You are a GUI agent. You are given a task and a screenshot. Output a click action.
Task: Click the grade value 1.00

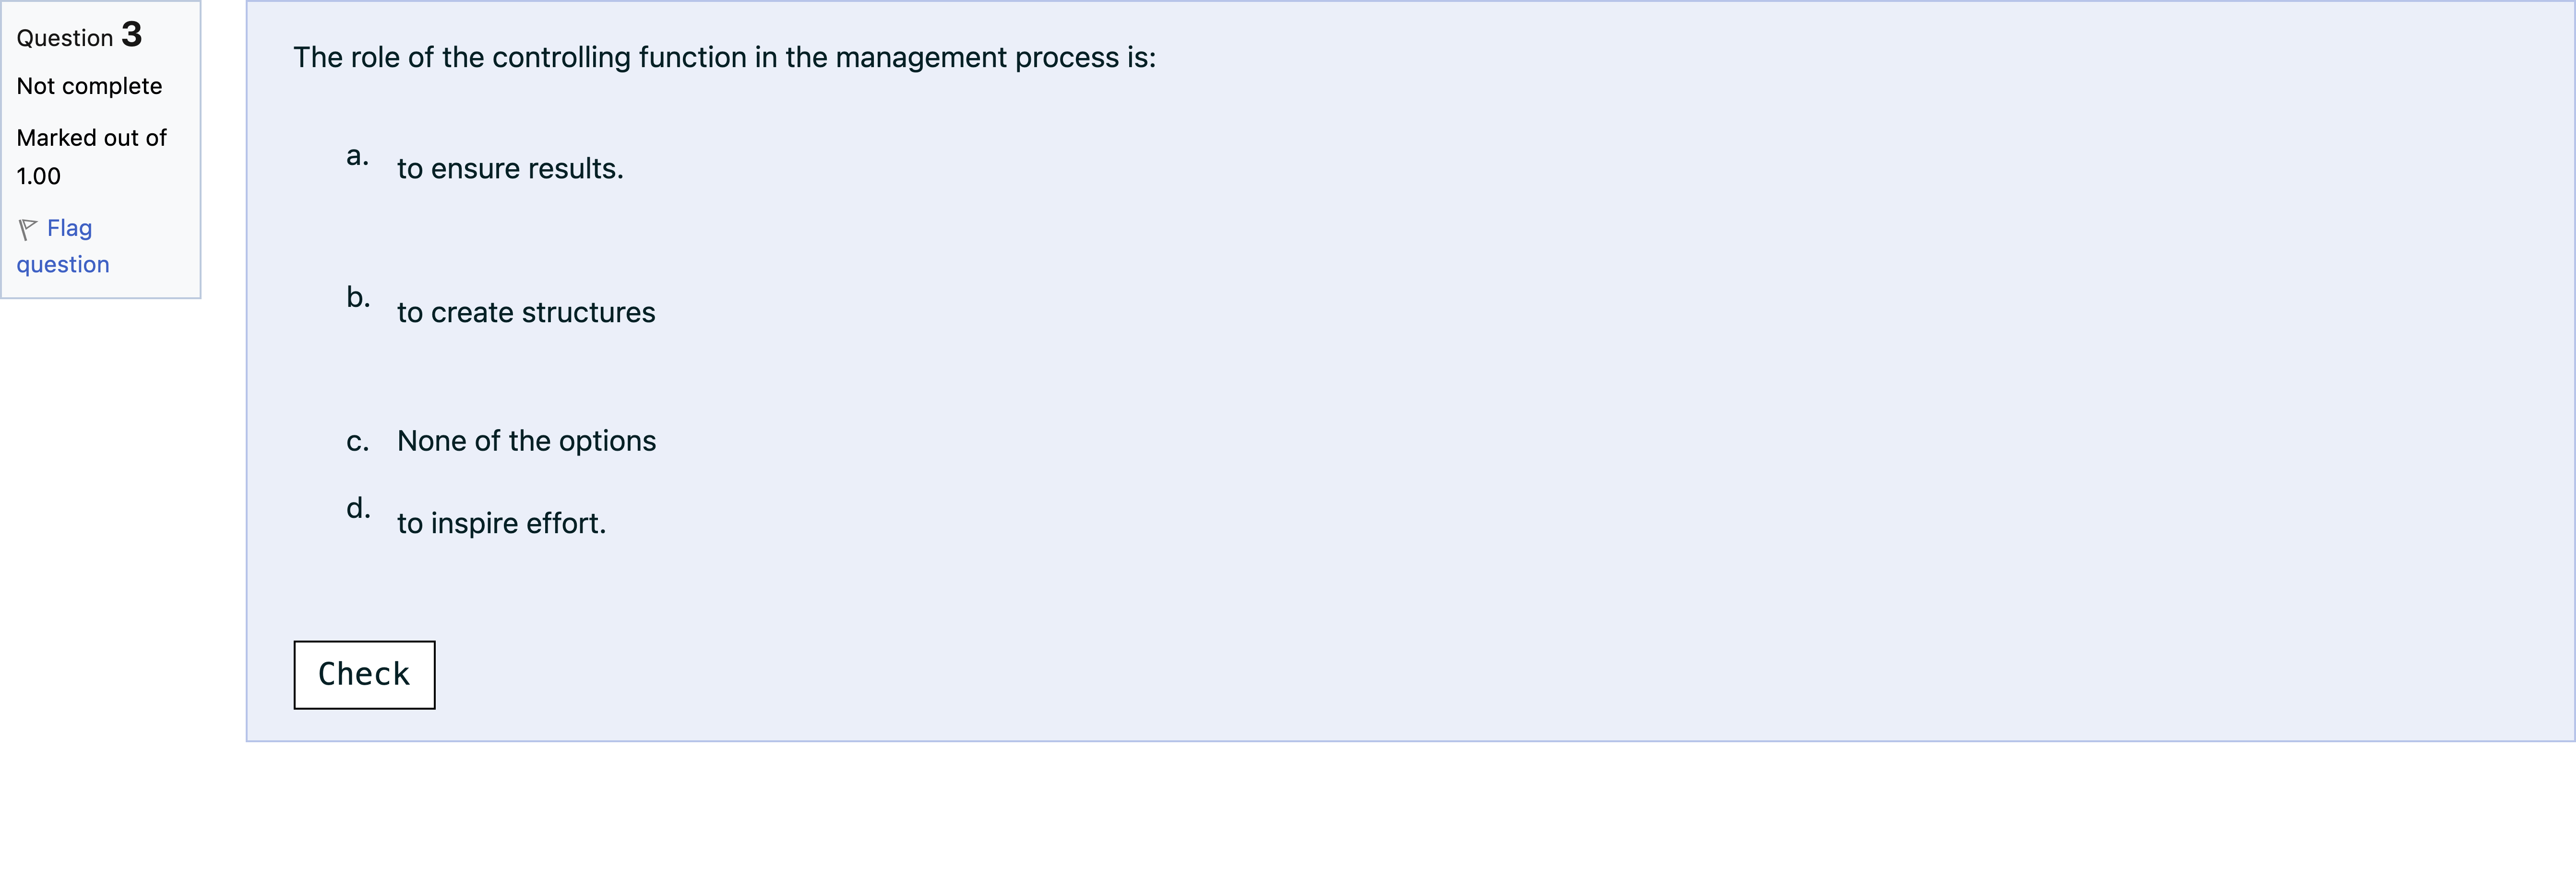39,177
